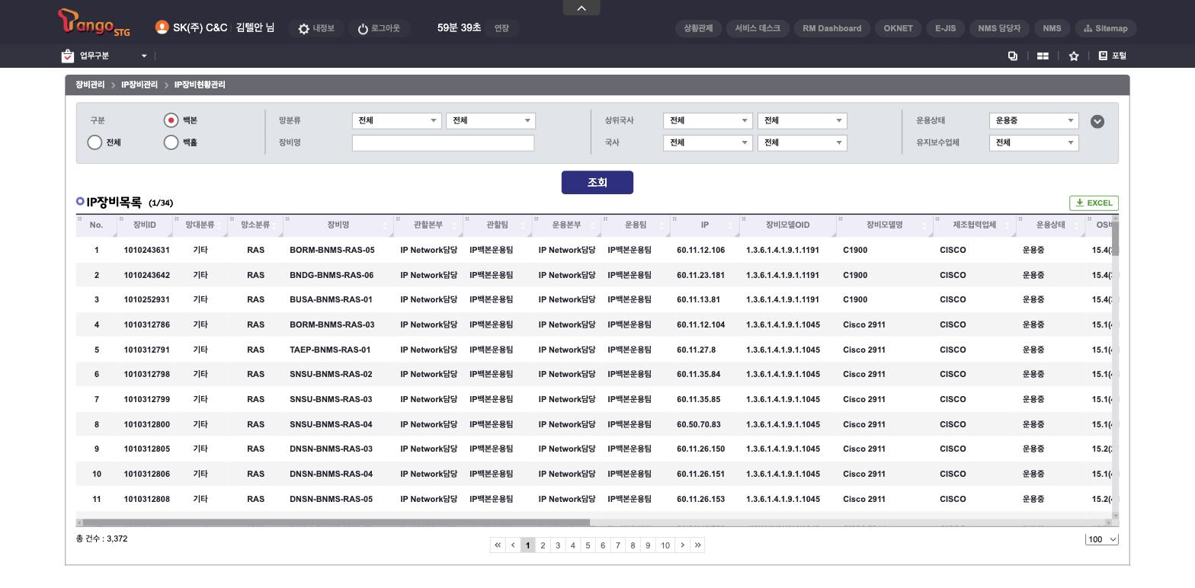Sort by 장비ID column header
Image resolution: width=1195 pixels, height=588 pixels.
point(144,225)
